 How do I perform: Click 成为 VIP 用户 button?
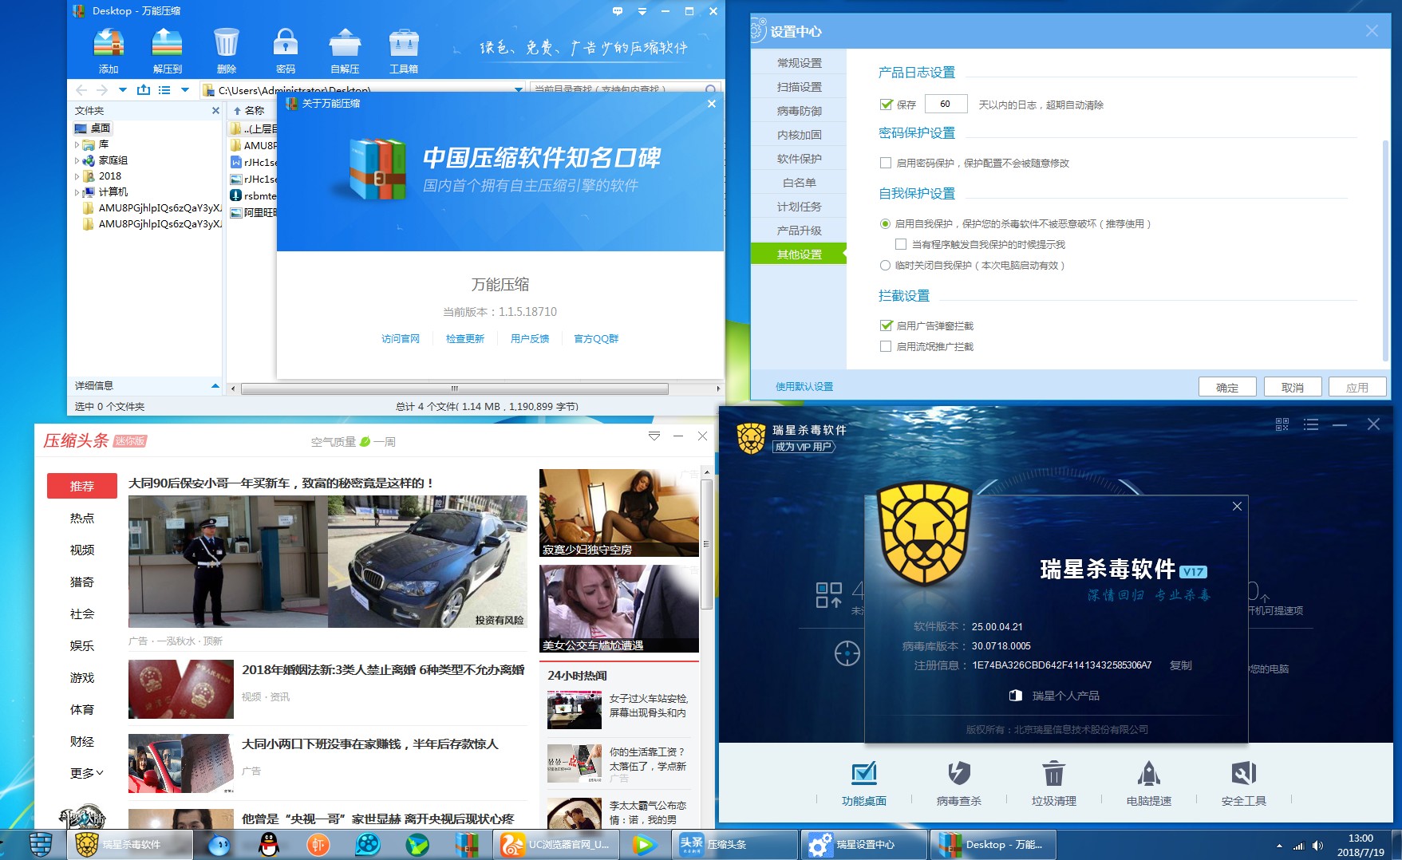(804, 447)
